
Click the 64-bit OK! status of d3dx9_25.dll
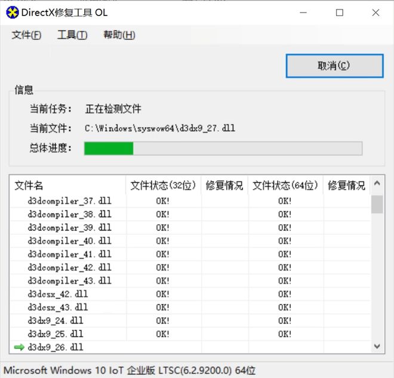(x=285, y=334)
